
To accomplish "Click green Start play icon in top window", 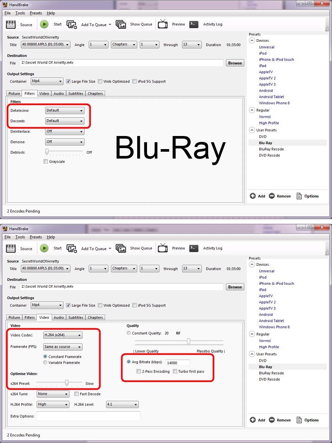I will [x=44, y=24].
